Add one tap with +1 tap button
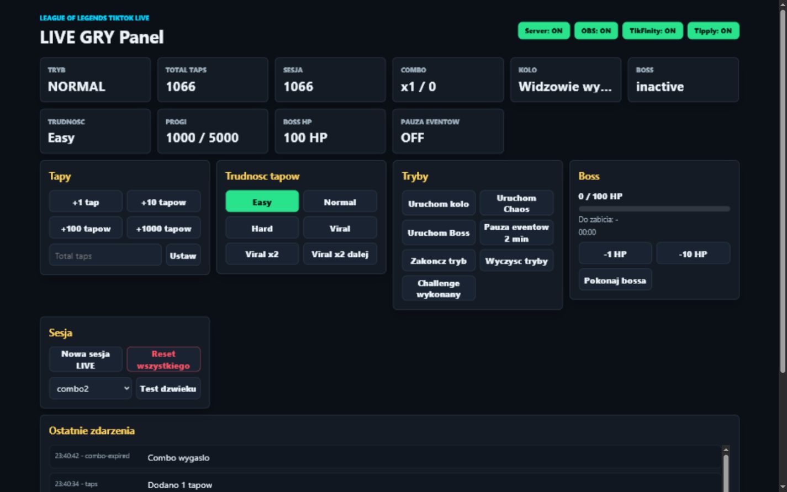 86,202
